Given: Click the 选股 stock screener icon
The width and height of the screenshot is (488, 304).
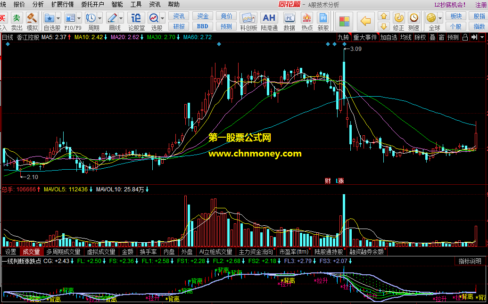Looking at the screenshot, I should (x=153, y=18).
